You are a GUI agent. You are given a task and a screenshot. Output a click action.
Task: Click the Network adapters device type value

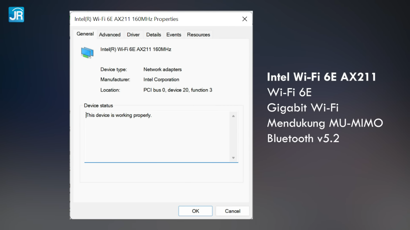pyautogui.click(x=162, y=70)
